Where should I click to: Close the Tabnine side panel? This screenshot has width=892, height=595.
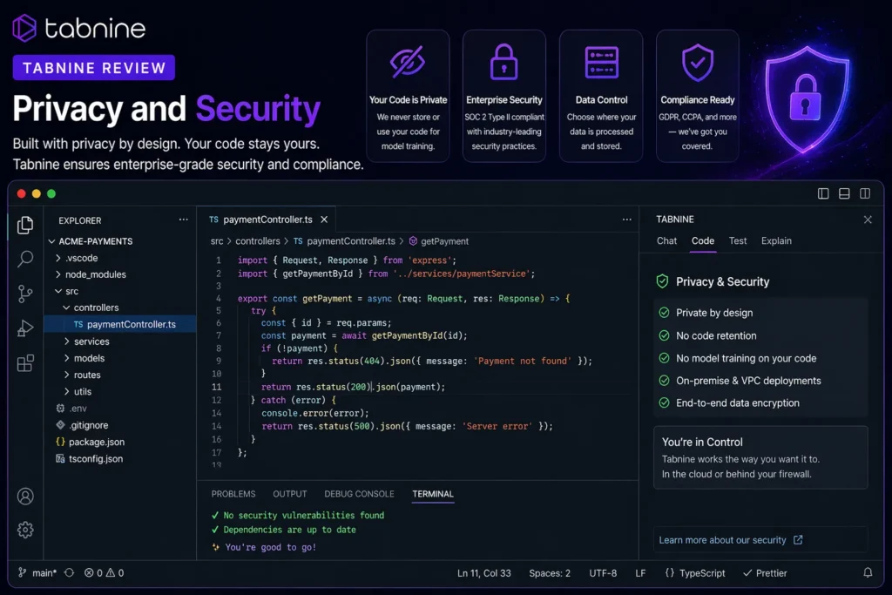tap(868, 220)
